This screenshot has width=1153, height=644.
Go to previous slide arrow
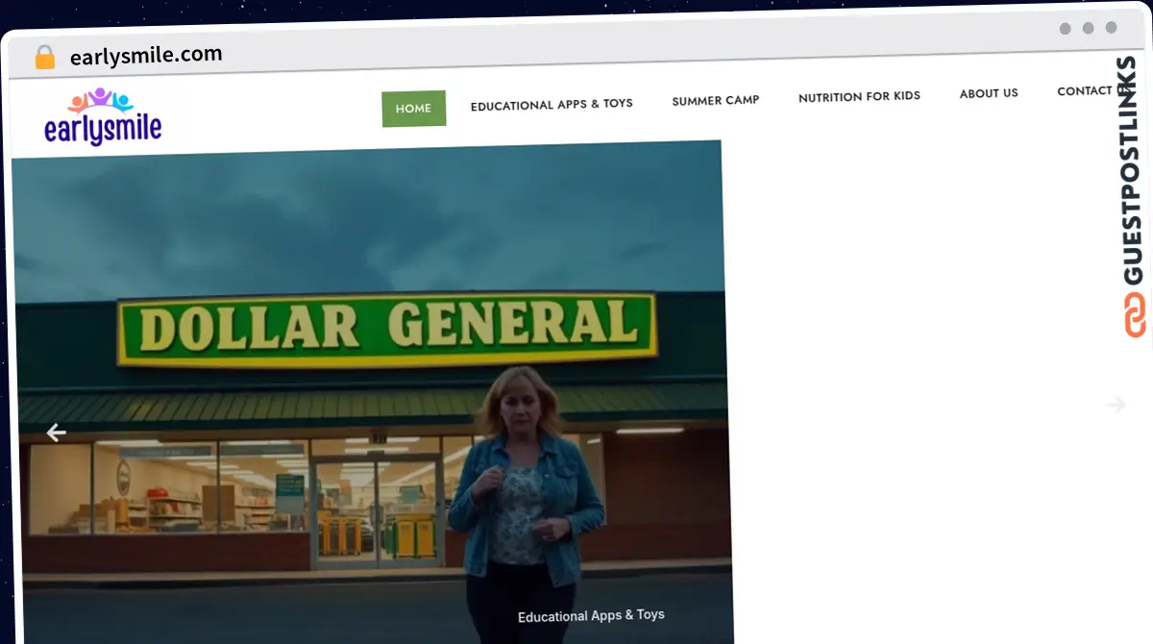pyautogui.click(x=56, y=433)
